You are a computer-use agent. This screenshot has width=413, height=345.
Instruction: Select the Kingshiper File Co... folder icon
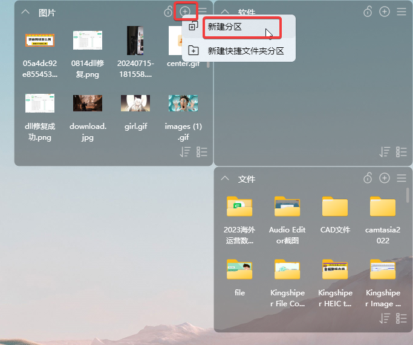[x=287, y=269]
